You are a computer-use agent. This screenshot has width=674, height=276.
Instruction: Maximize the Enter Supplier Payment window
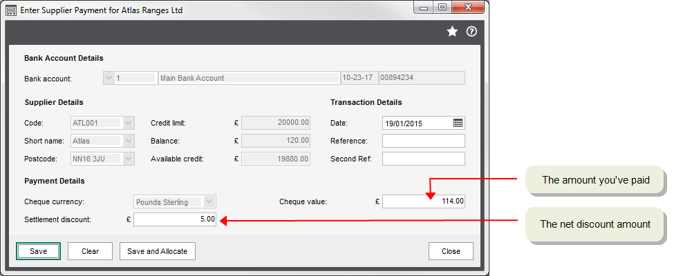(x=442, y=8)
